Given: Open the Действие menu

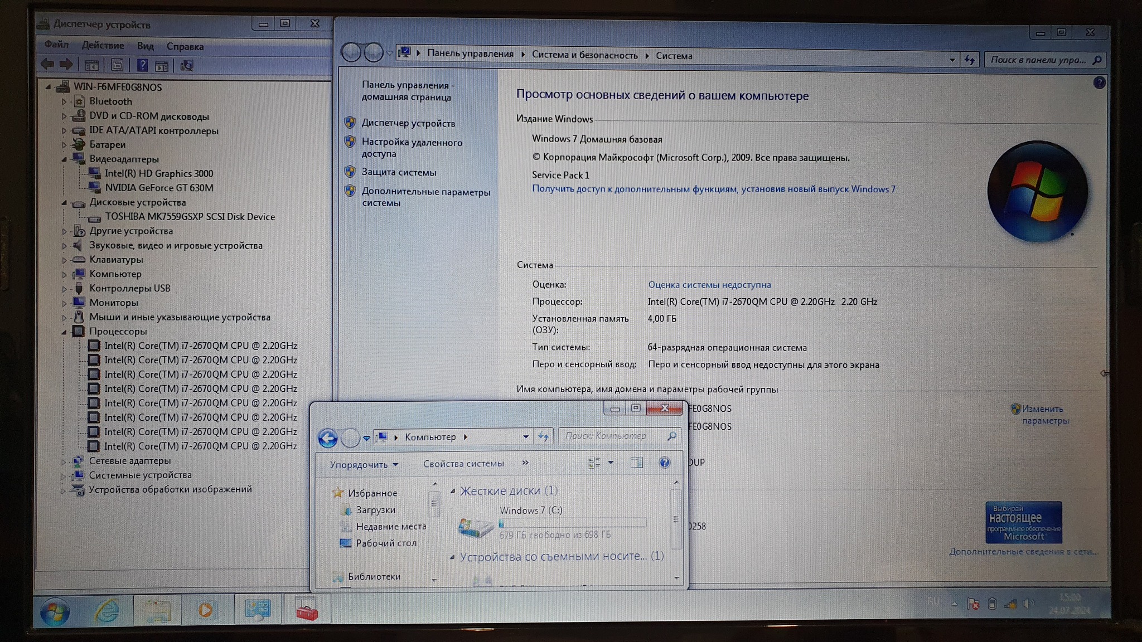Looking at the screenshot, I should pyautogui.click(x=103, y=45).
